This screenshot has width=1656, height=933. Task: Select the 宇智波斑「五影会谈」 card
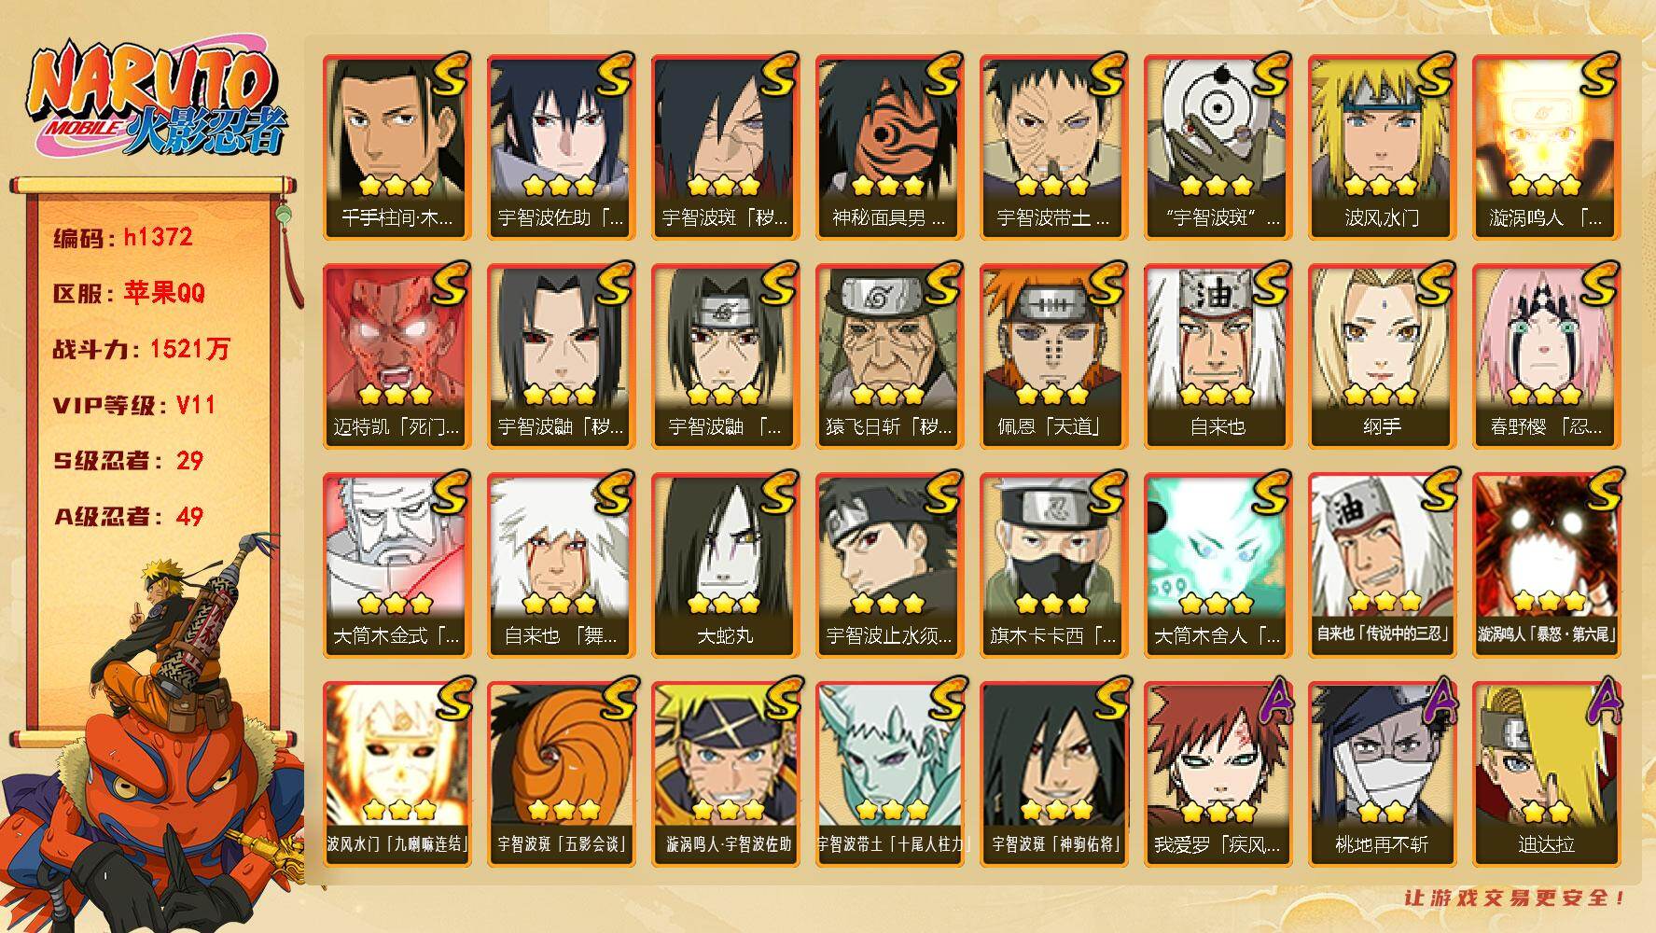[561, 774]
